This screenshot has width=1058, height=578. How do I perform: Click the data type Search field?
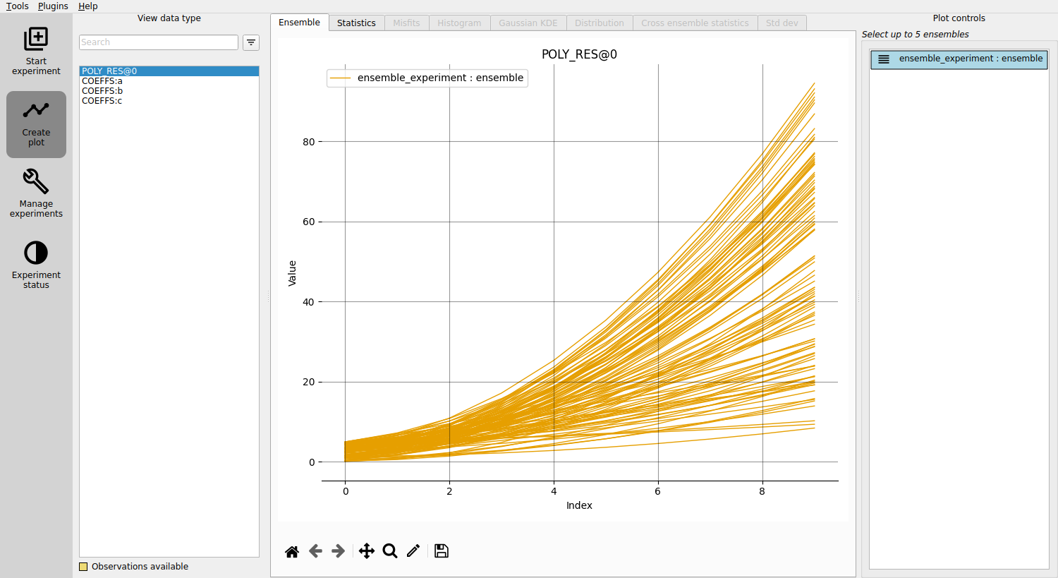(x=159, y=42)
